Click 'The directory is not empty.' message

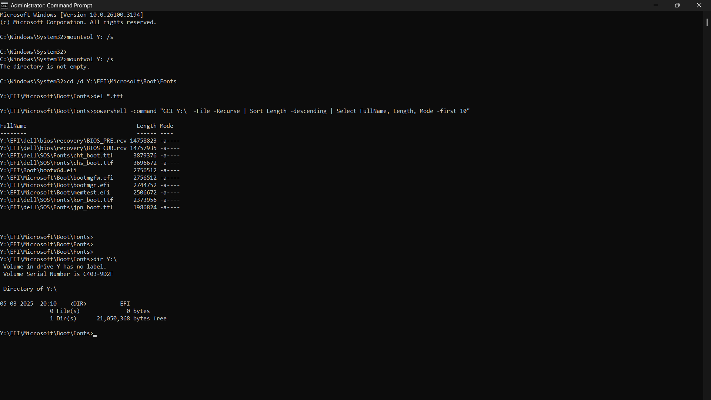45,67
